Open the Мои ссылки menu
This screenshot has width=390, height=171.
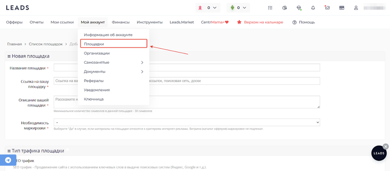(x=62, y=22)
